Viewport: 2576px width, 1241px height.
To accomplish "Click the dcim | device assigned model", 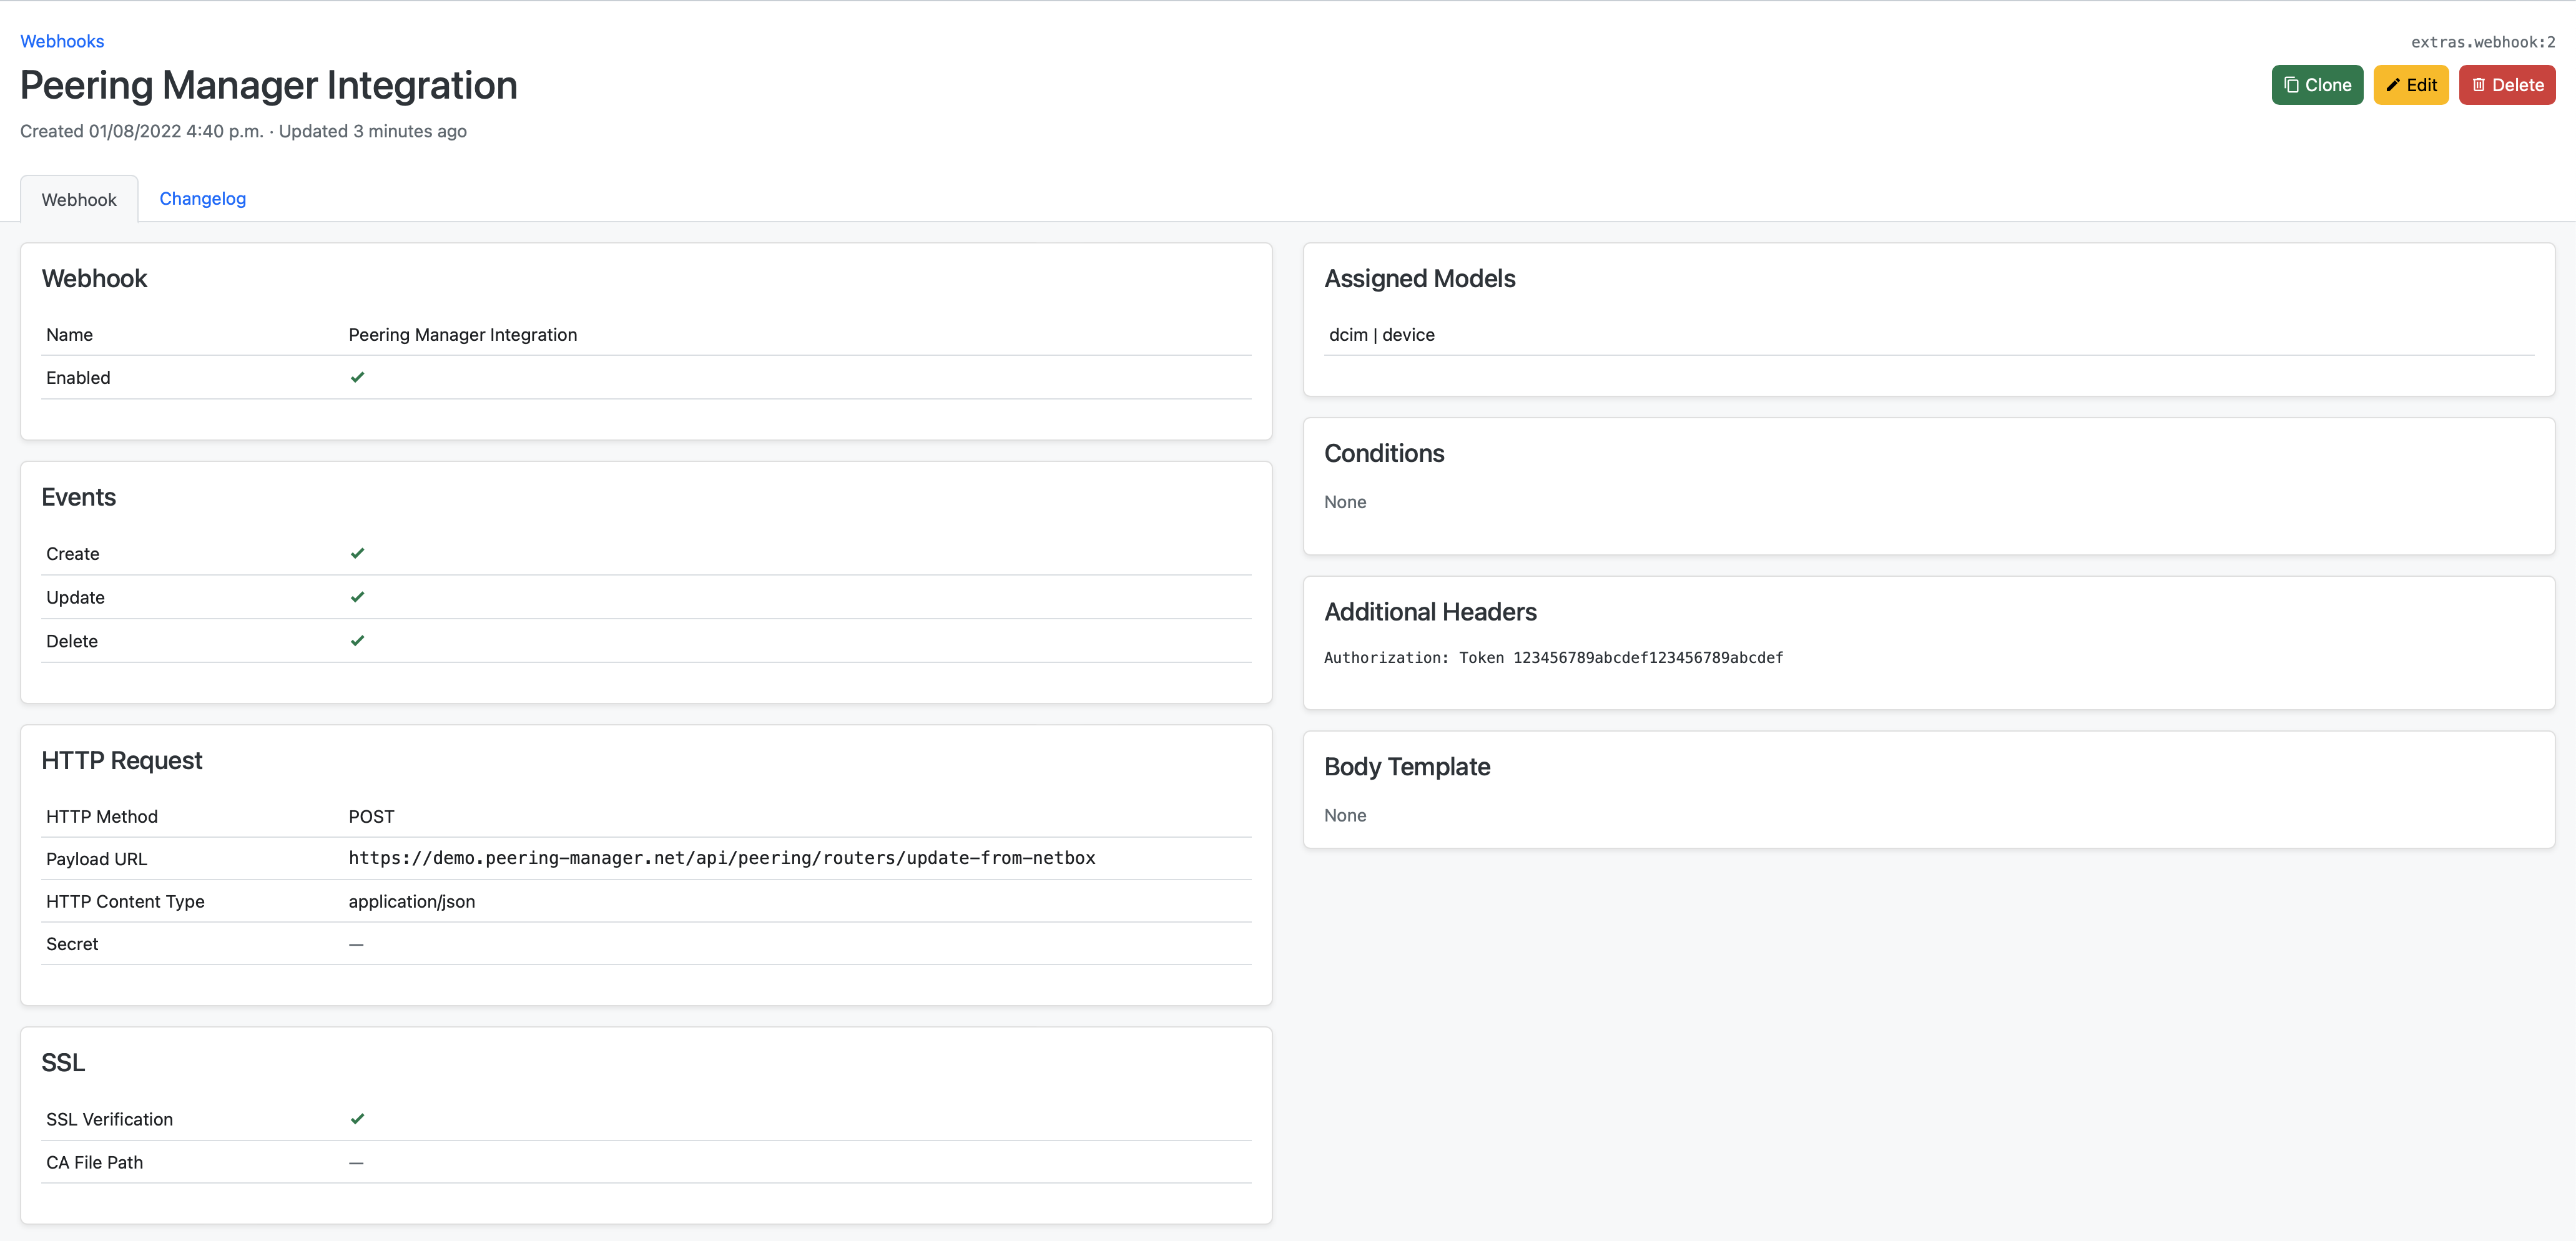I will point(1381,334).
